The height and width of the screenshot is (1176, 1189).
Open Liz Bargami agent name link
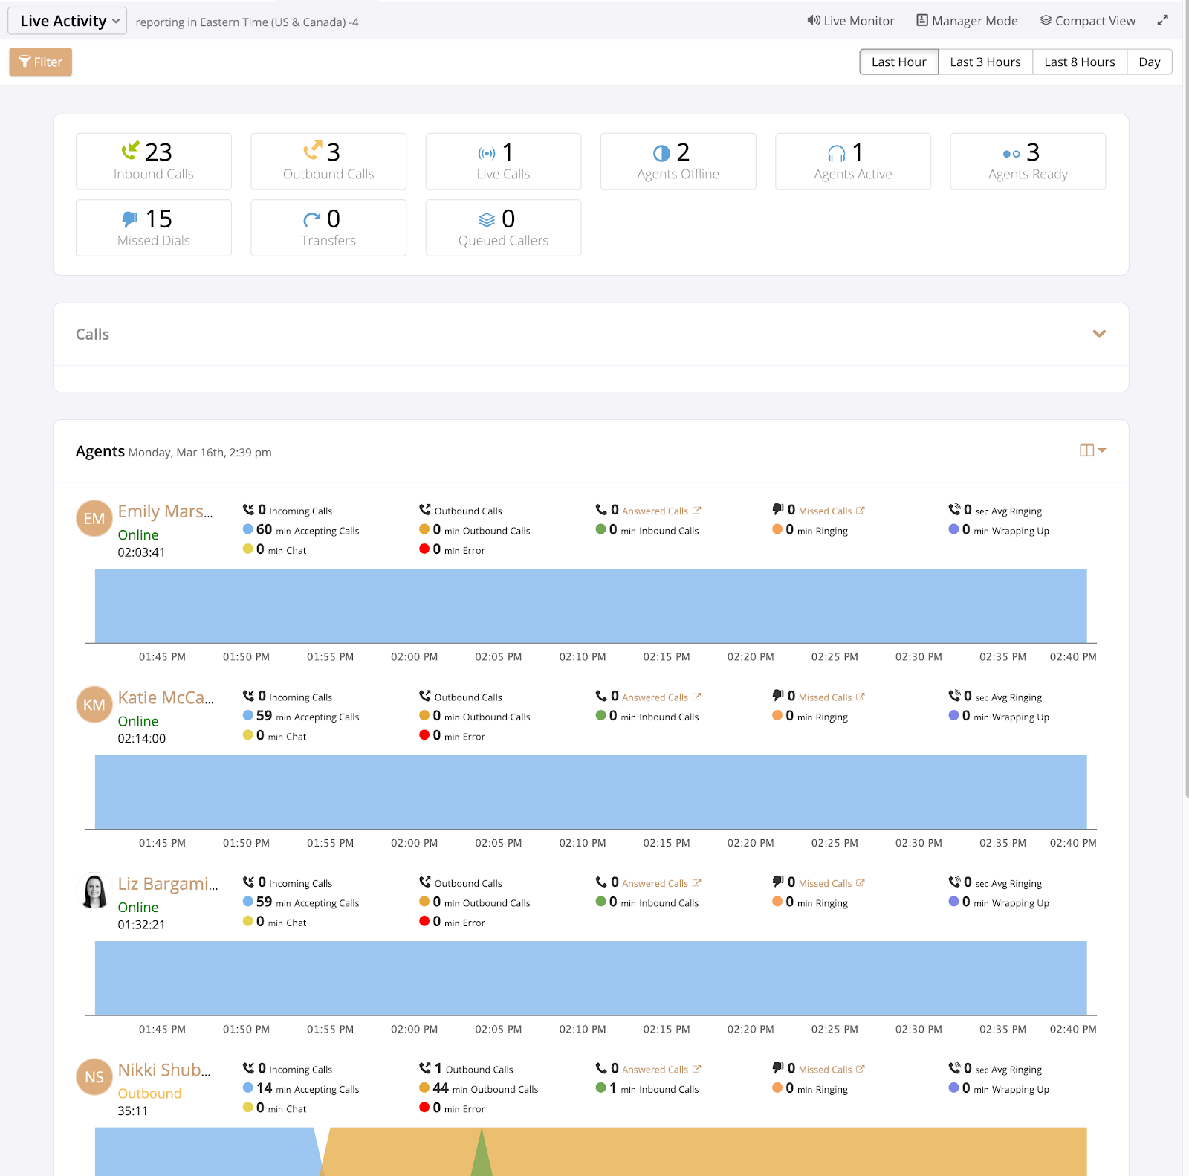(168, 884)
